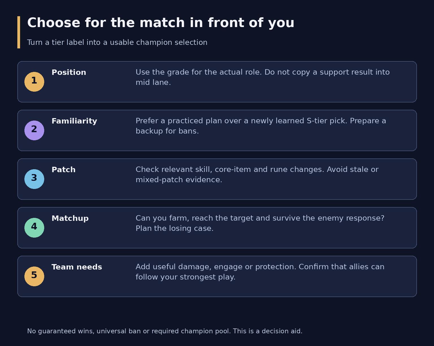Screen dimensions: 434x346
Task: Click the subtitle about tier label
Action: point(117,43)
